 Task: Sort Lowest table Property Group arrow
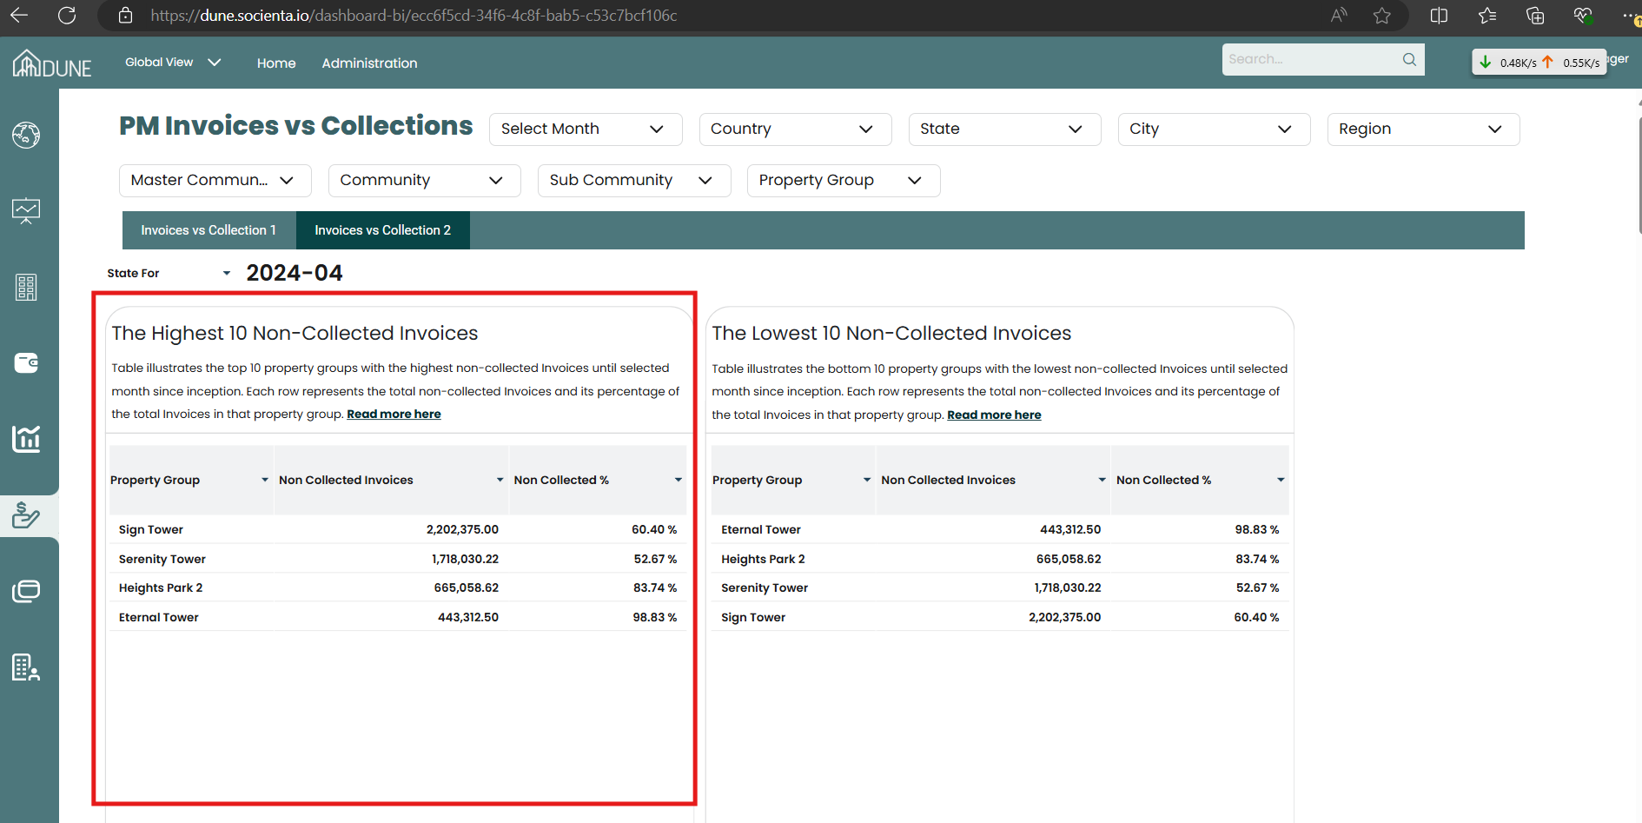click(x=867, y=480)
